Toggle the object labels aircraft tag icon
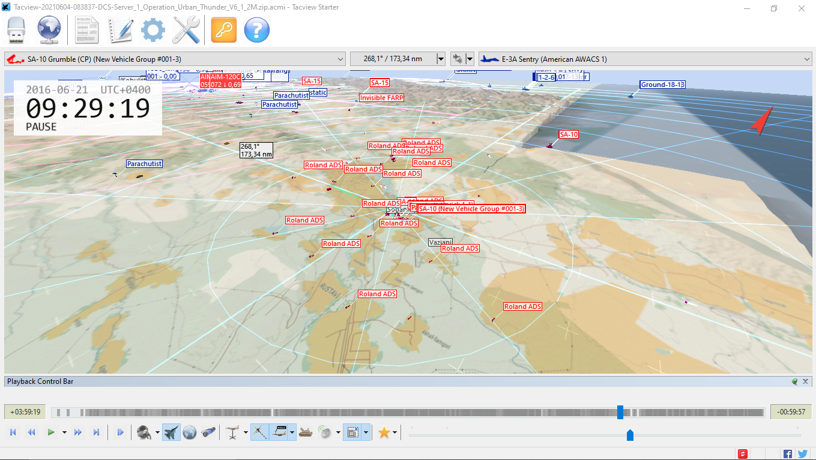Viewport: 816px width, 460px height. click(x=279, y=432)
